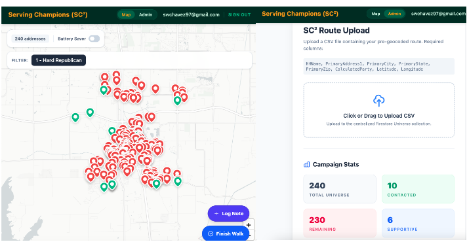467x242 pixels.
Task: Click the Log Note button
Action: tap(228, 213)
